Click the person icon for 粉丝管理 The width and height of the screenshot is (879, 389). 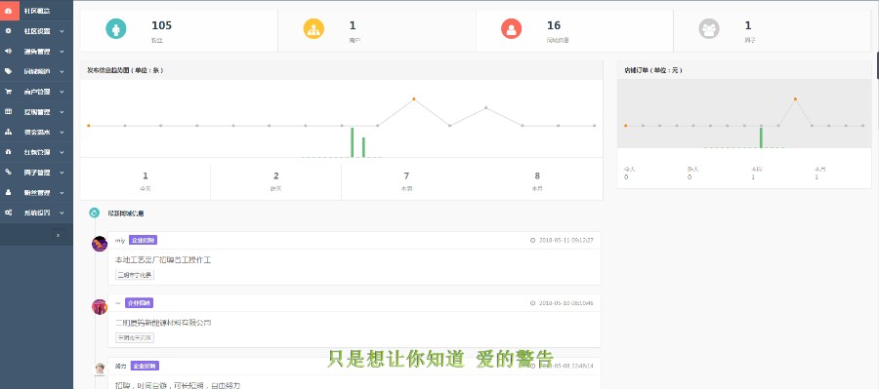pos(8,192)
